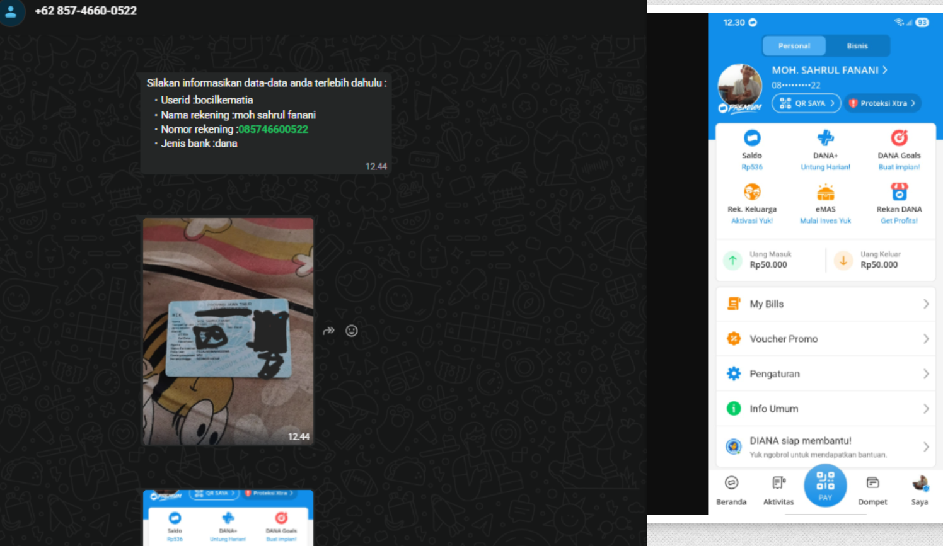Open the DIANA siap membantu chevron
Screen dimensions: 943x546
point(926,446)
